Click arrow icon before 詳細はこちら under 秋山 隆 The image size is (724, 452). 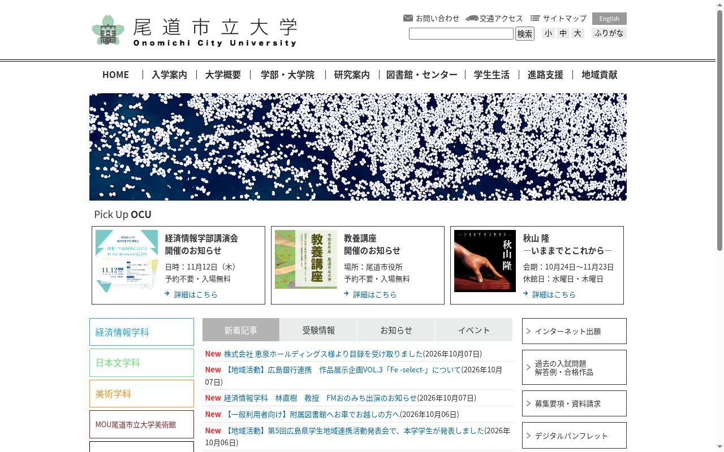[x=526, y=294]
